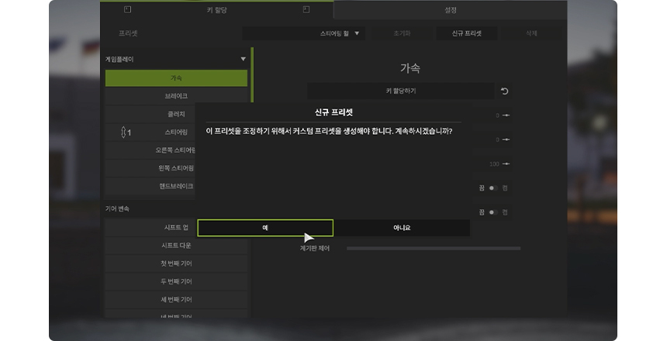
Task: Switch to the 설정 tab
Action: [451, 10]
